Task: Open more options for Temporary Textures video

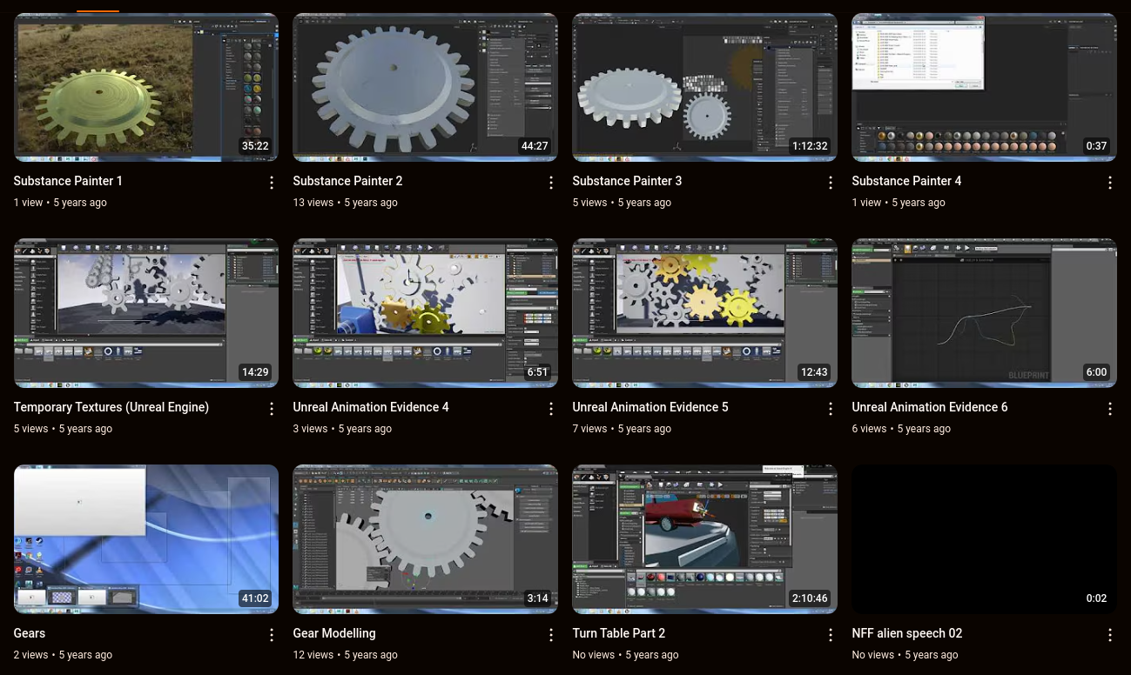Action: click(272, 409)
